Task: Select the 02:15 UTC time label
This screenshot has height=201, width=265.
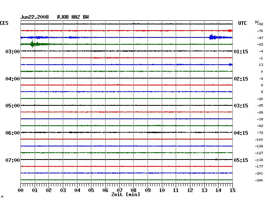Action: [x=241, y=79]
